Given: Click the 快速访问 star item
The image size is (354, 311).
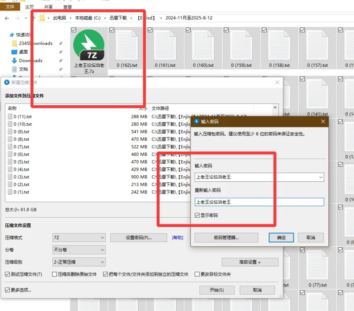Looking at the screenshot, I should pos(19,35).
